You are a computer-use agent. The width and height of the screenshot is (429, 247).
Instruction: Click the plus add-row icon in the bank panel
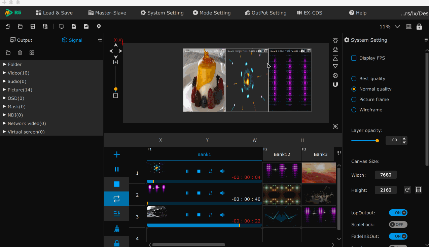[116, 154]
